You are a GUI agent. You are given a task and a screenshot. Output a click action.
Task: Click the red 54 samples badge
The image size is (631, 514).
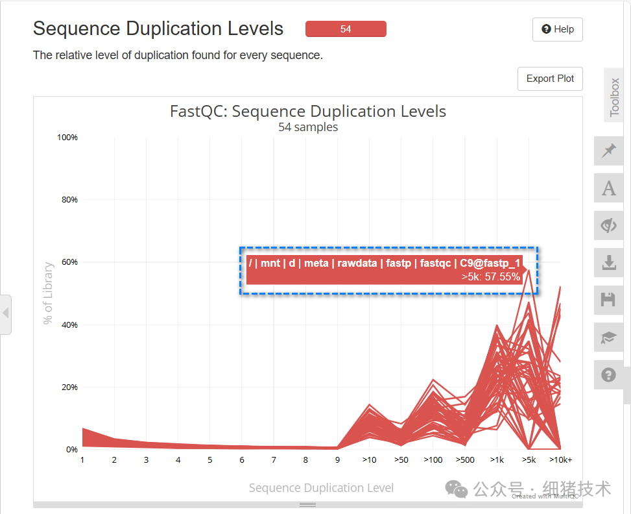coord(346,29)
